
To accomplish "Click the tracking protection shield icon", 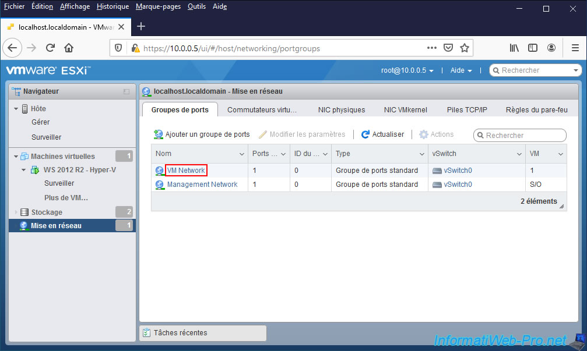I will coord(118,48).
